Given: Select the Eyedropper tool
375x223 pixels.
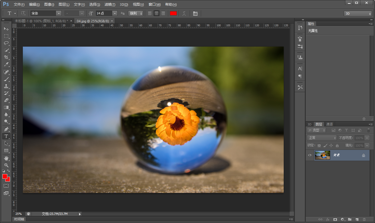Looking at the screenshot, I should coord(6,64).
